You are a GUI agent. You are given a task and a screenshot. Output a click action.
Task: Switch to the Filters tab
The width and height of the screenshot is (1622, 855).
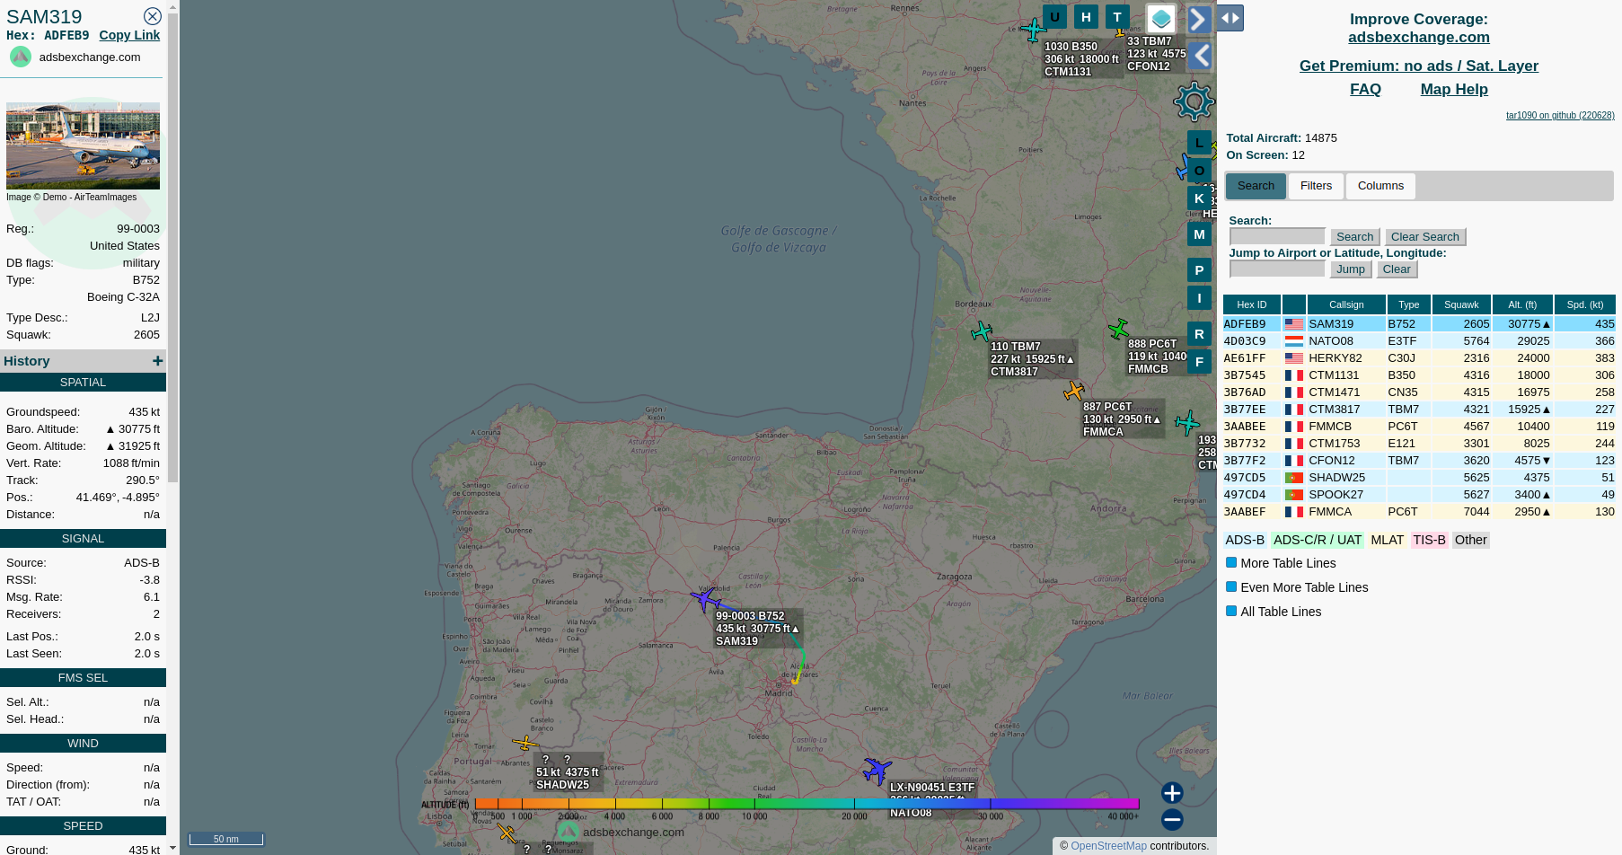[x=1316, y=186]
